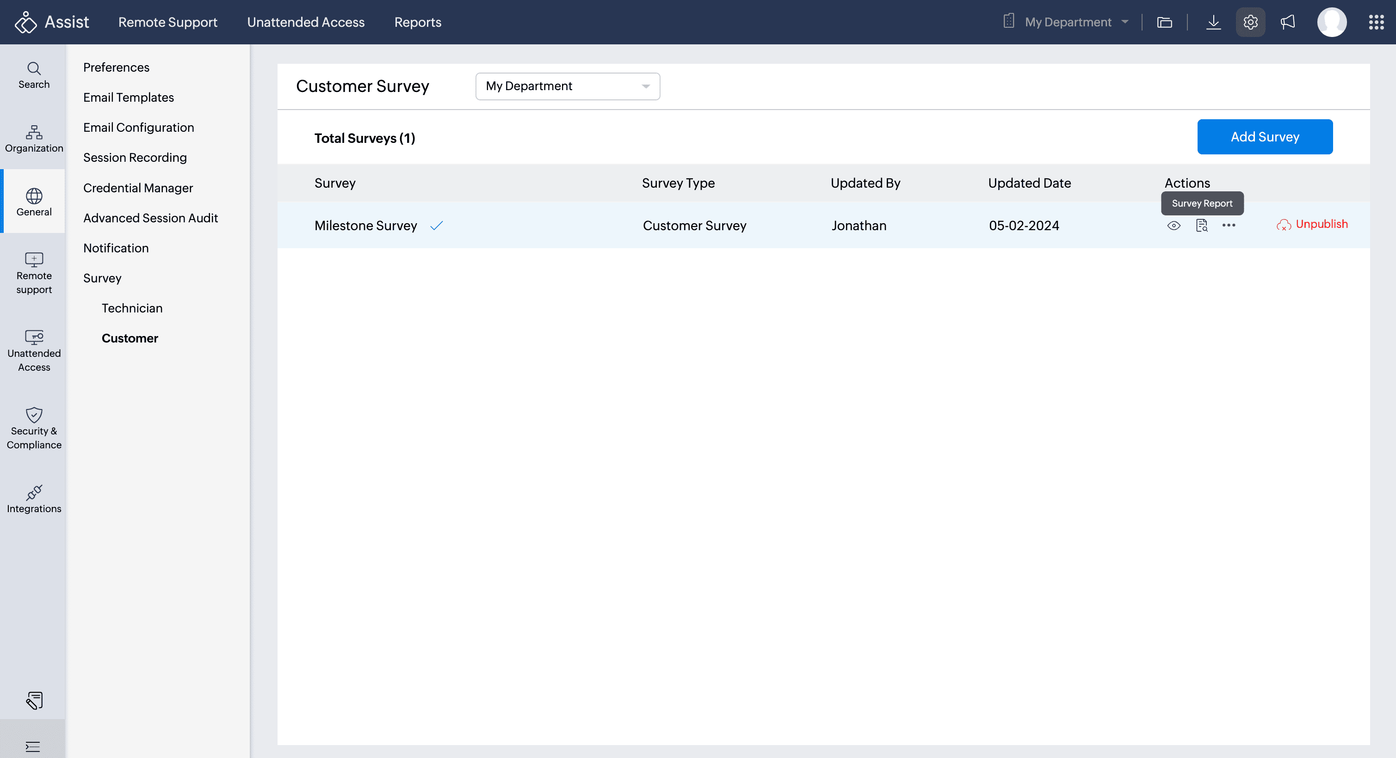Open the three-dot more actions menu
The width and height of the screenshot is (1396, 758).
click(1229, 225)
